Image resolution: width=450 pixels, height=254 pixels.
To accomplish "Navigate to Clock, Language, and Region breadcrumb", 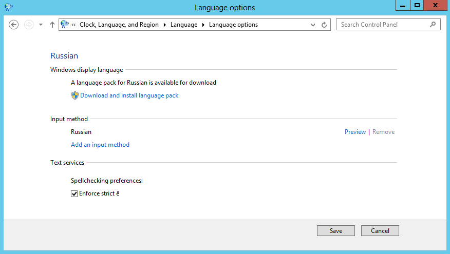I will (x=119, y=25).
